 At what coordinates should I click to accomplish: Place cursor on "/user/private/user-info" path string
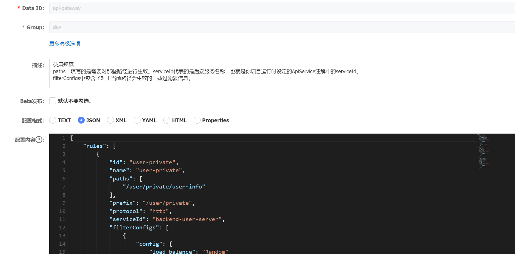coord(164,187)
